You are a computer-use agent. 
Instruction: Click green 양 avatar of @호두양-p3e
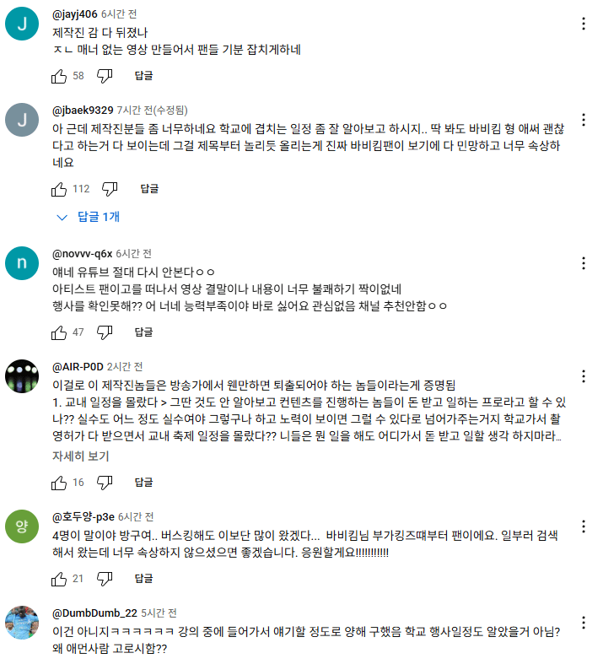click(22, 526)
